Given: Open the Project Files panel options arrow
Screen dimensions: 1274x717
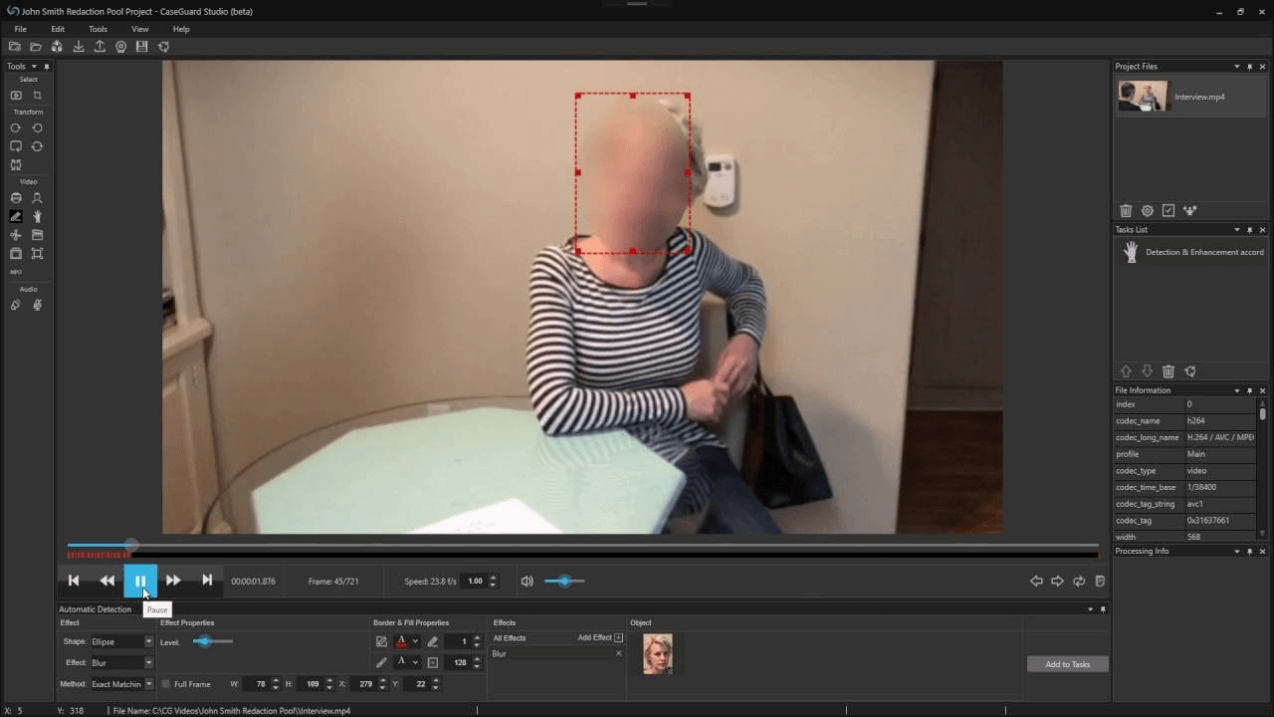Looking at the screenshot, I should [1237, 67].
